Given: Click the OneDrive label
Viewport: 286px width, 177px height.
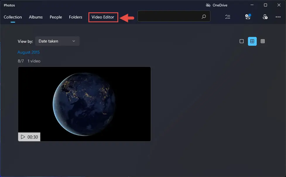Looking at the screenshot, I should 220,5.
